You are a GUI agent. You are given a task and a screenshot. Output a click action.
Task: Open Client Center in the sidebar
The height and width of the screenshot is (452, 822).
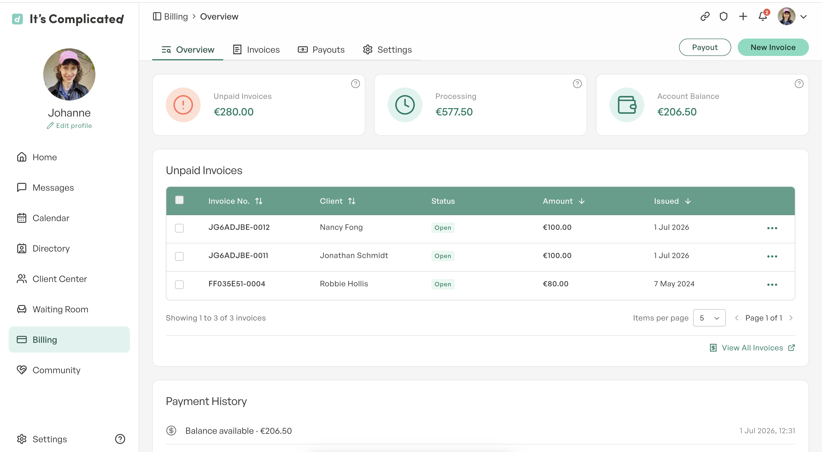pyautogui.click(x=69, y=279)
